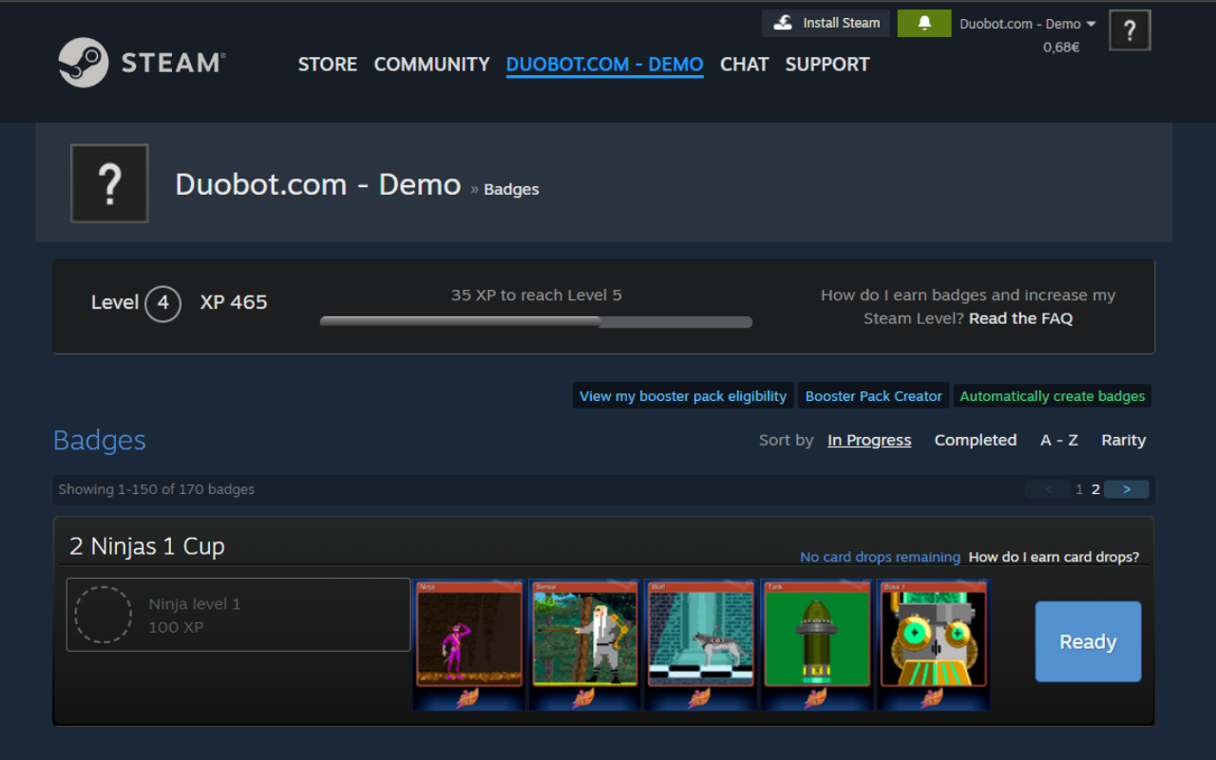The width and height of the screenshot is (1216, 760).
Task: Sort badges by In Progress
Action: [869, 440]
